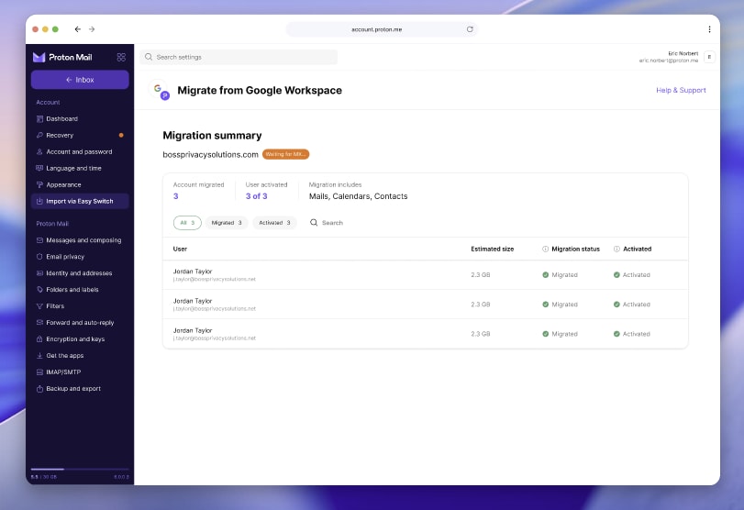Select the All filter chip
Viewport: 744px width, 510px height.
click(x=187, y=223)
